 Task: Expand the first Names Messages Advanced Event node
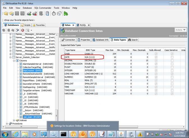(10, 38)
